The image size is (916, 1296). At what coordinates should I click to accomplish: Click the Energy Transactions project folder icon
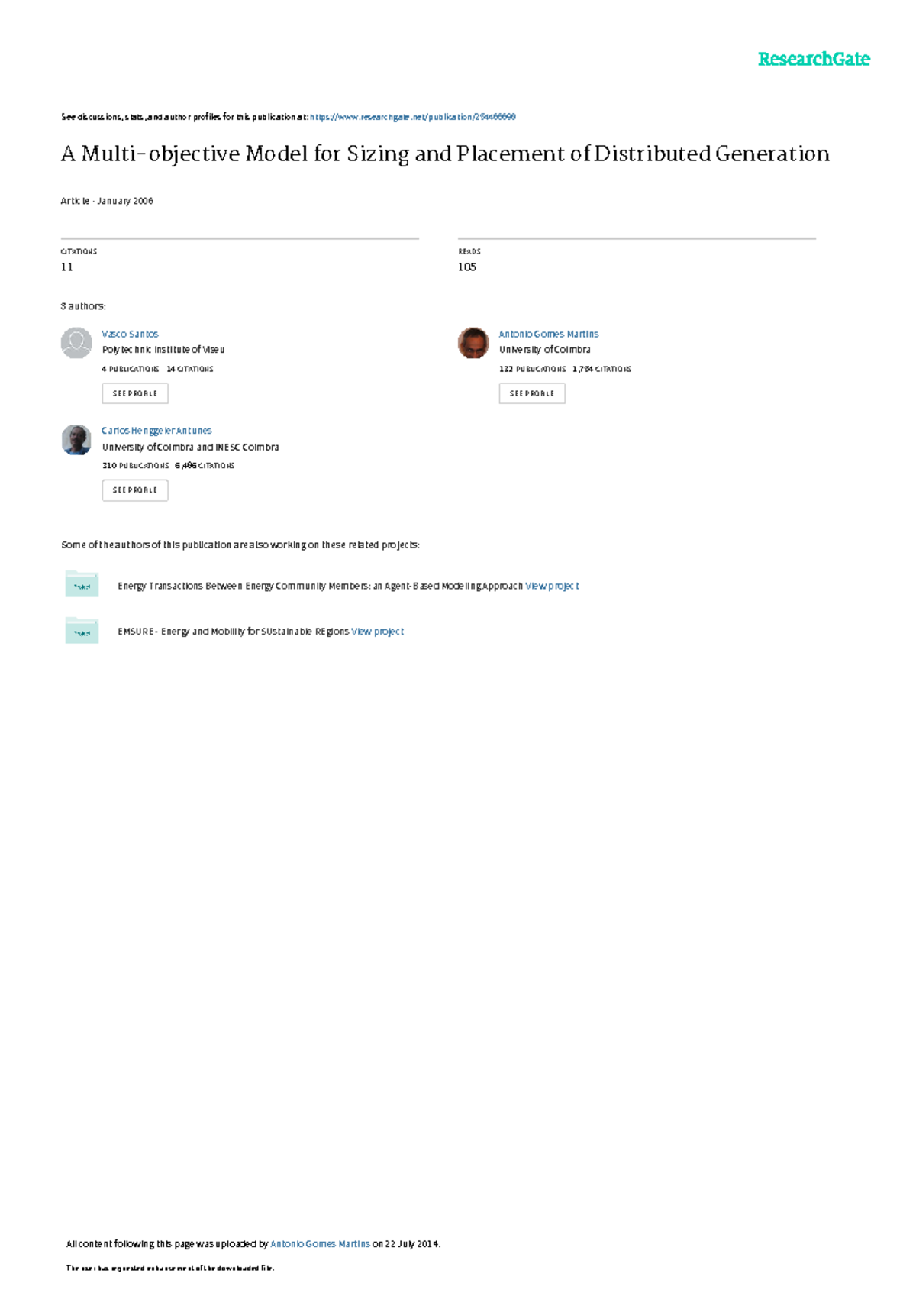(x=82, y=584)
